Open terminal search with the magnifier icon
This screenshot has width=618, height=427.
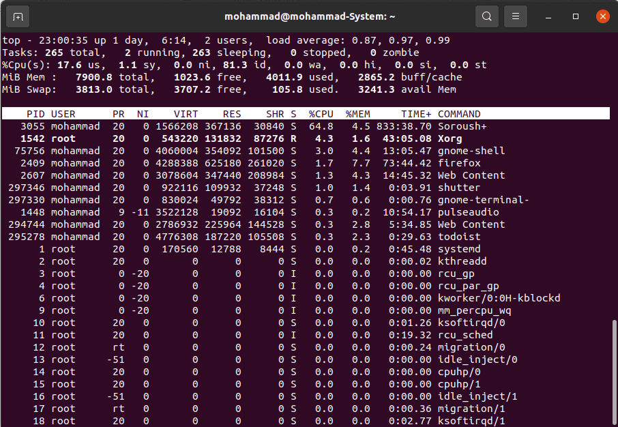point(486,16)
